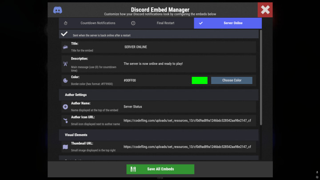This screenshot has height=180, width=320.
Task: Save All Embeds
Action: click(x=160, y=169)
